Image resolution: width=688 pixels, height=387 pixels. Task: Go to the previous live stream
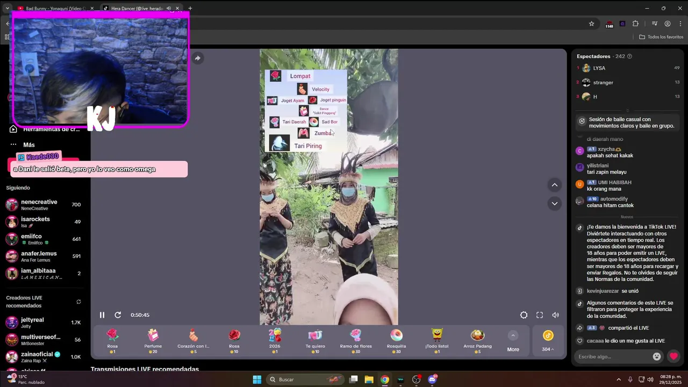click(554, 185)
